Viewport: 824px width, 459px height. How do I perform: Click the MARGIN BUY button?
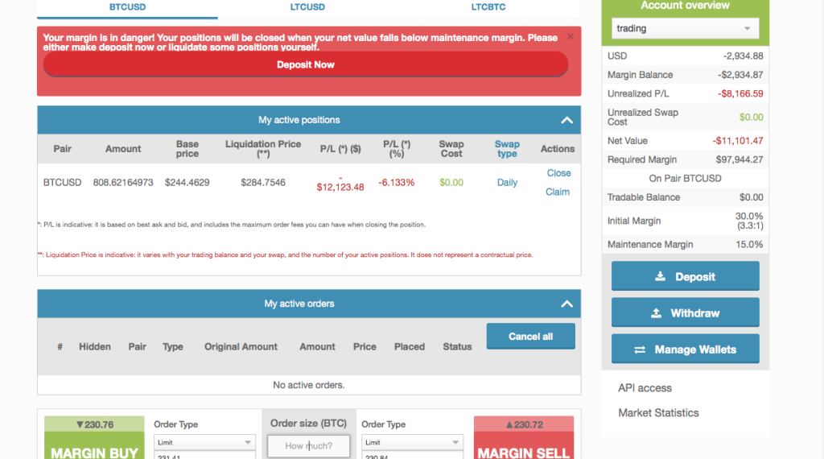tap(95, 447)
